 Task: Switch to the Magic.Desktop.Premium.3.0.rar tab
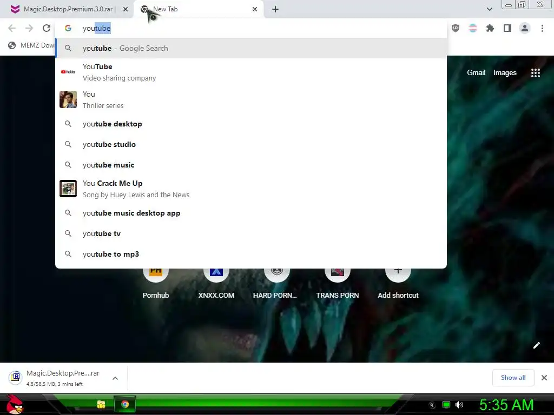67,9
